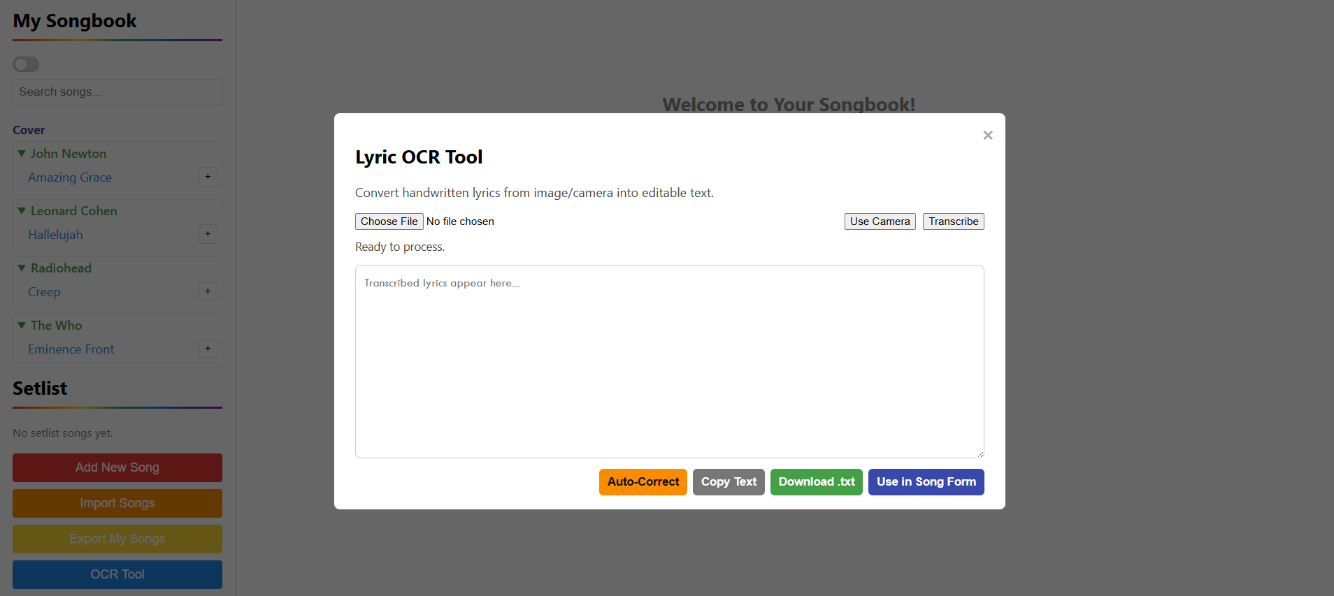Collapse The Who artist group

pos(22,326)
